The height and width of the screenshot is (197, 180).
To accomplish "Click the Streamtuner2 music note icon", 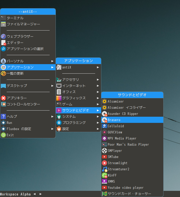I will click(x=104, y=169).
